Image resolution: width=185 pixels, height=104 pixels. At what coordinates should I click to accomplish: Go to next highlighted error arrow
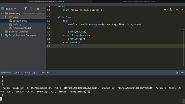(182, 10)
